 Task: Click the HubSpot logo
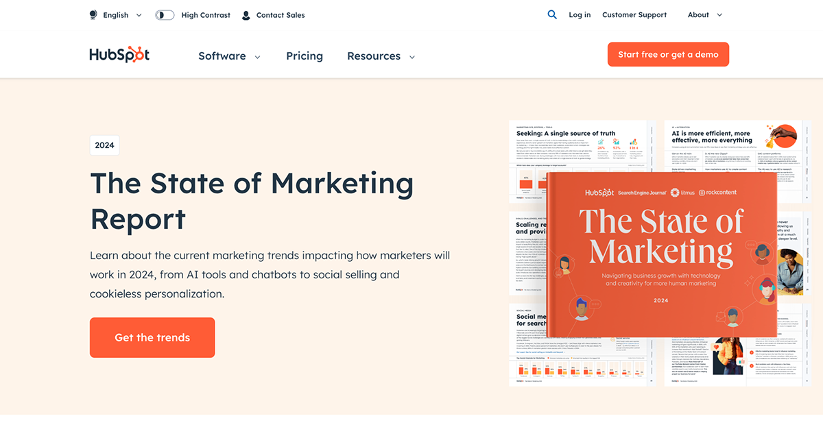click(119, 54)
